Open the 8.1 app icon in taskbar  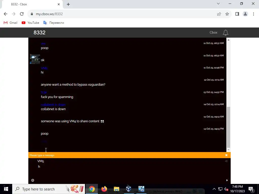141,189
